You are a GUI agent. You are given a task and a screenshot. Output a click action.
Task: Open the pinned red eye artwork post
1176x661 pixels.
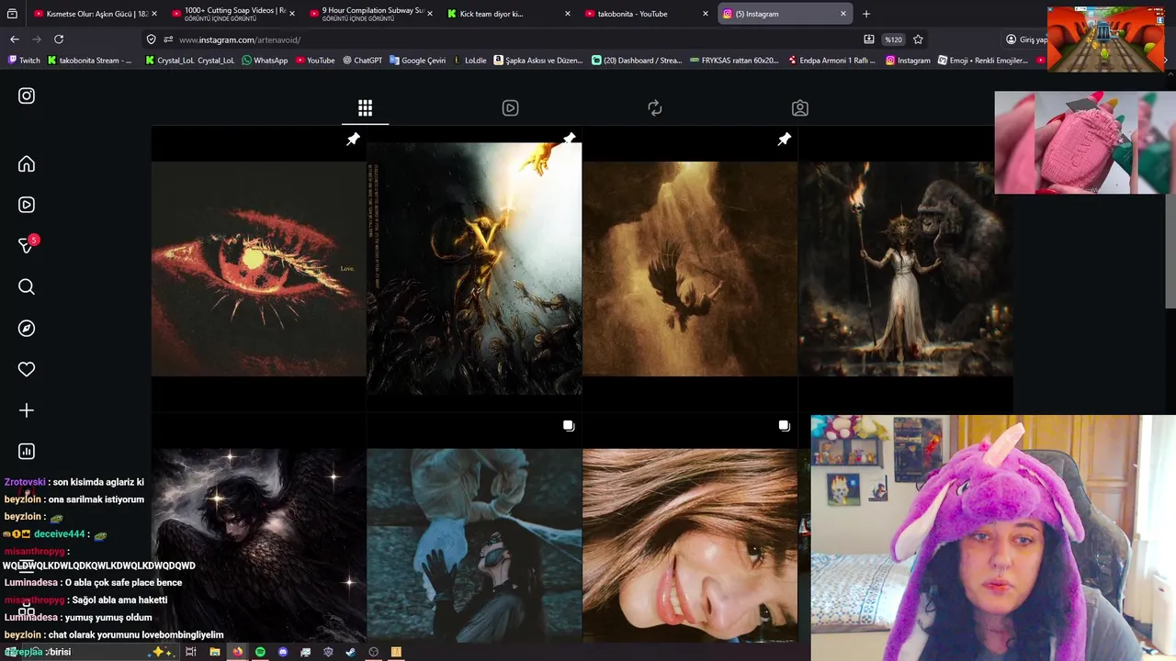click(x=258, y=268)
